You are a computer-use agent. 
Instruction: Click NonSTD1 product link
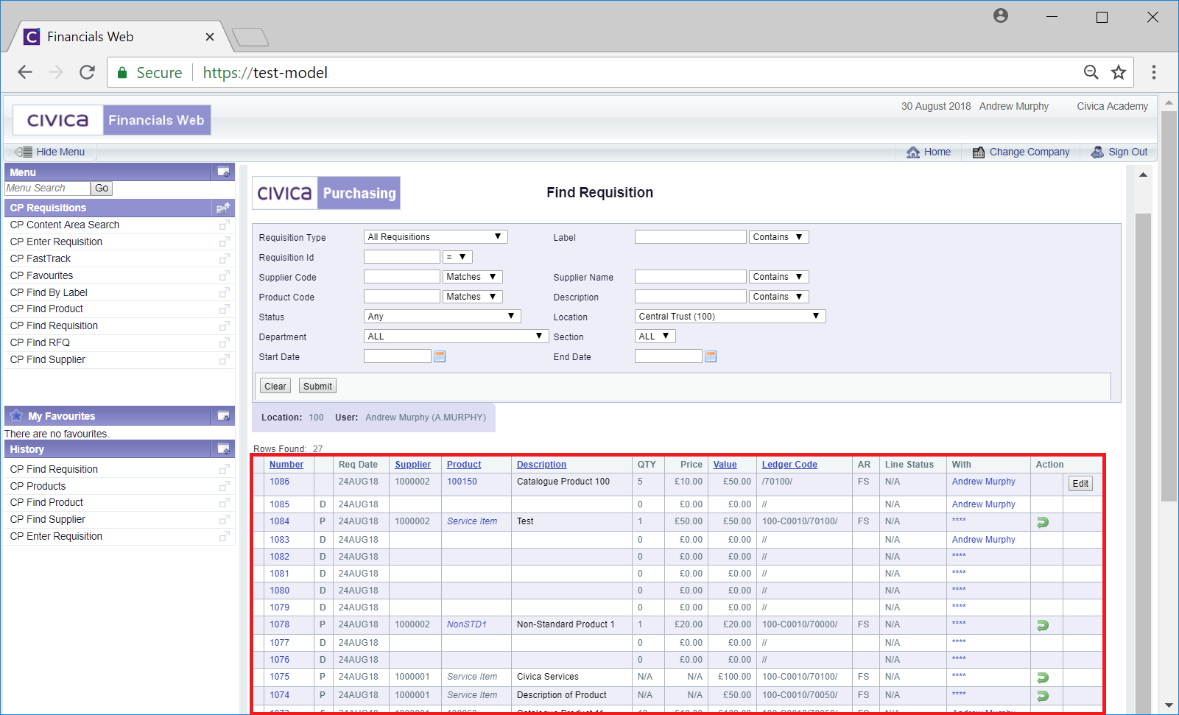[467, 624]
